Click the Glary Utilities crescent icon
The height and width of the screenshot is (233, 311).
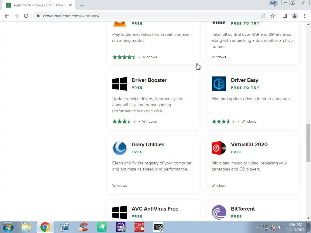tap(120, 148)
